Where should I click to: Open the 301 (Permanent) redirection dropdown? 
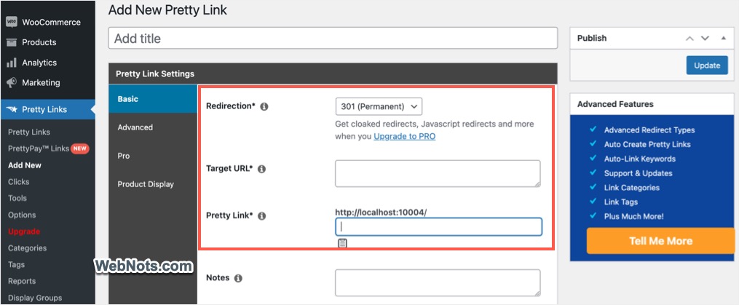point(379,106)
